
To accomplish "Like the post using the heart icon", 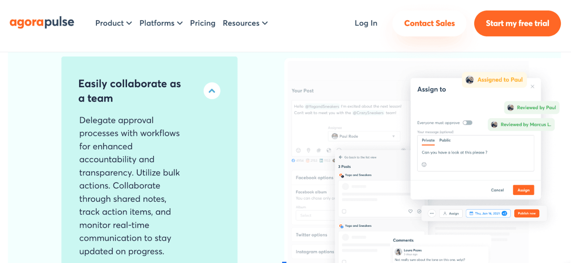I will pyautogui.click(x=411, y=211).
